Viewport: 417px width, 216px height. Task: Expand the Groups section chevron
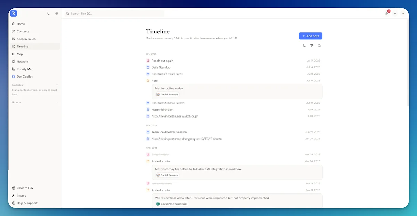pos(57,102)
